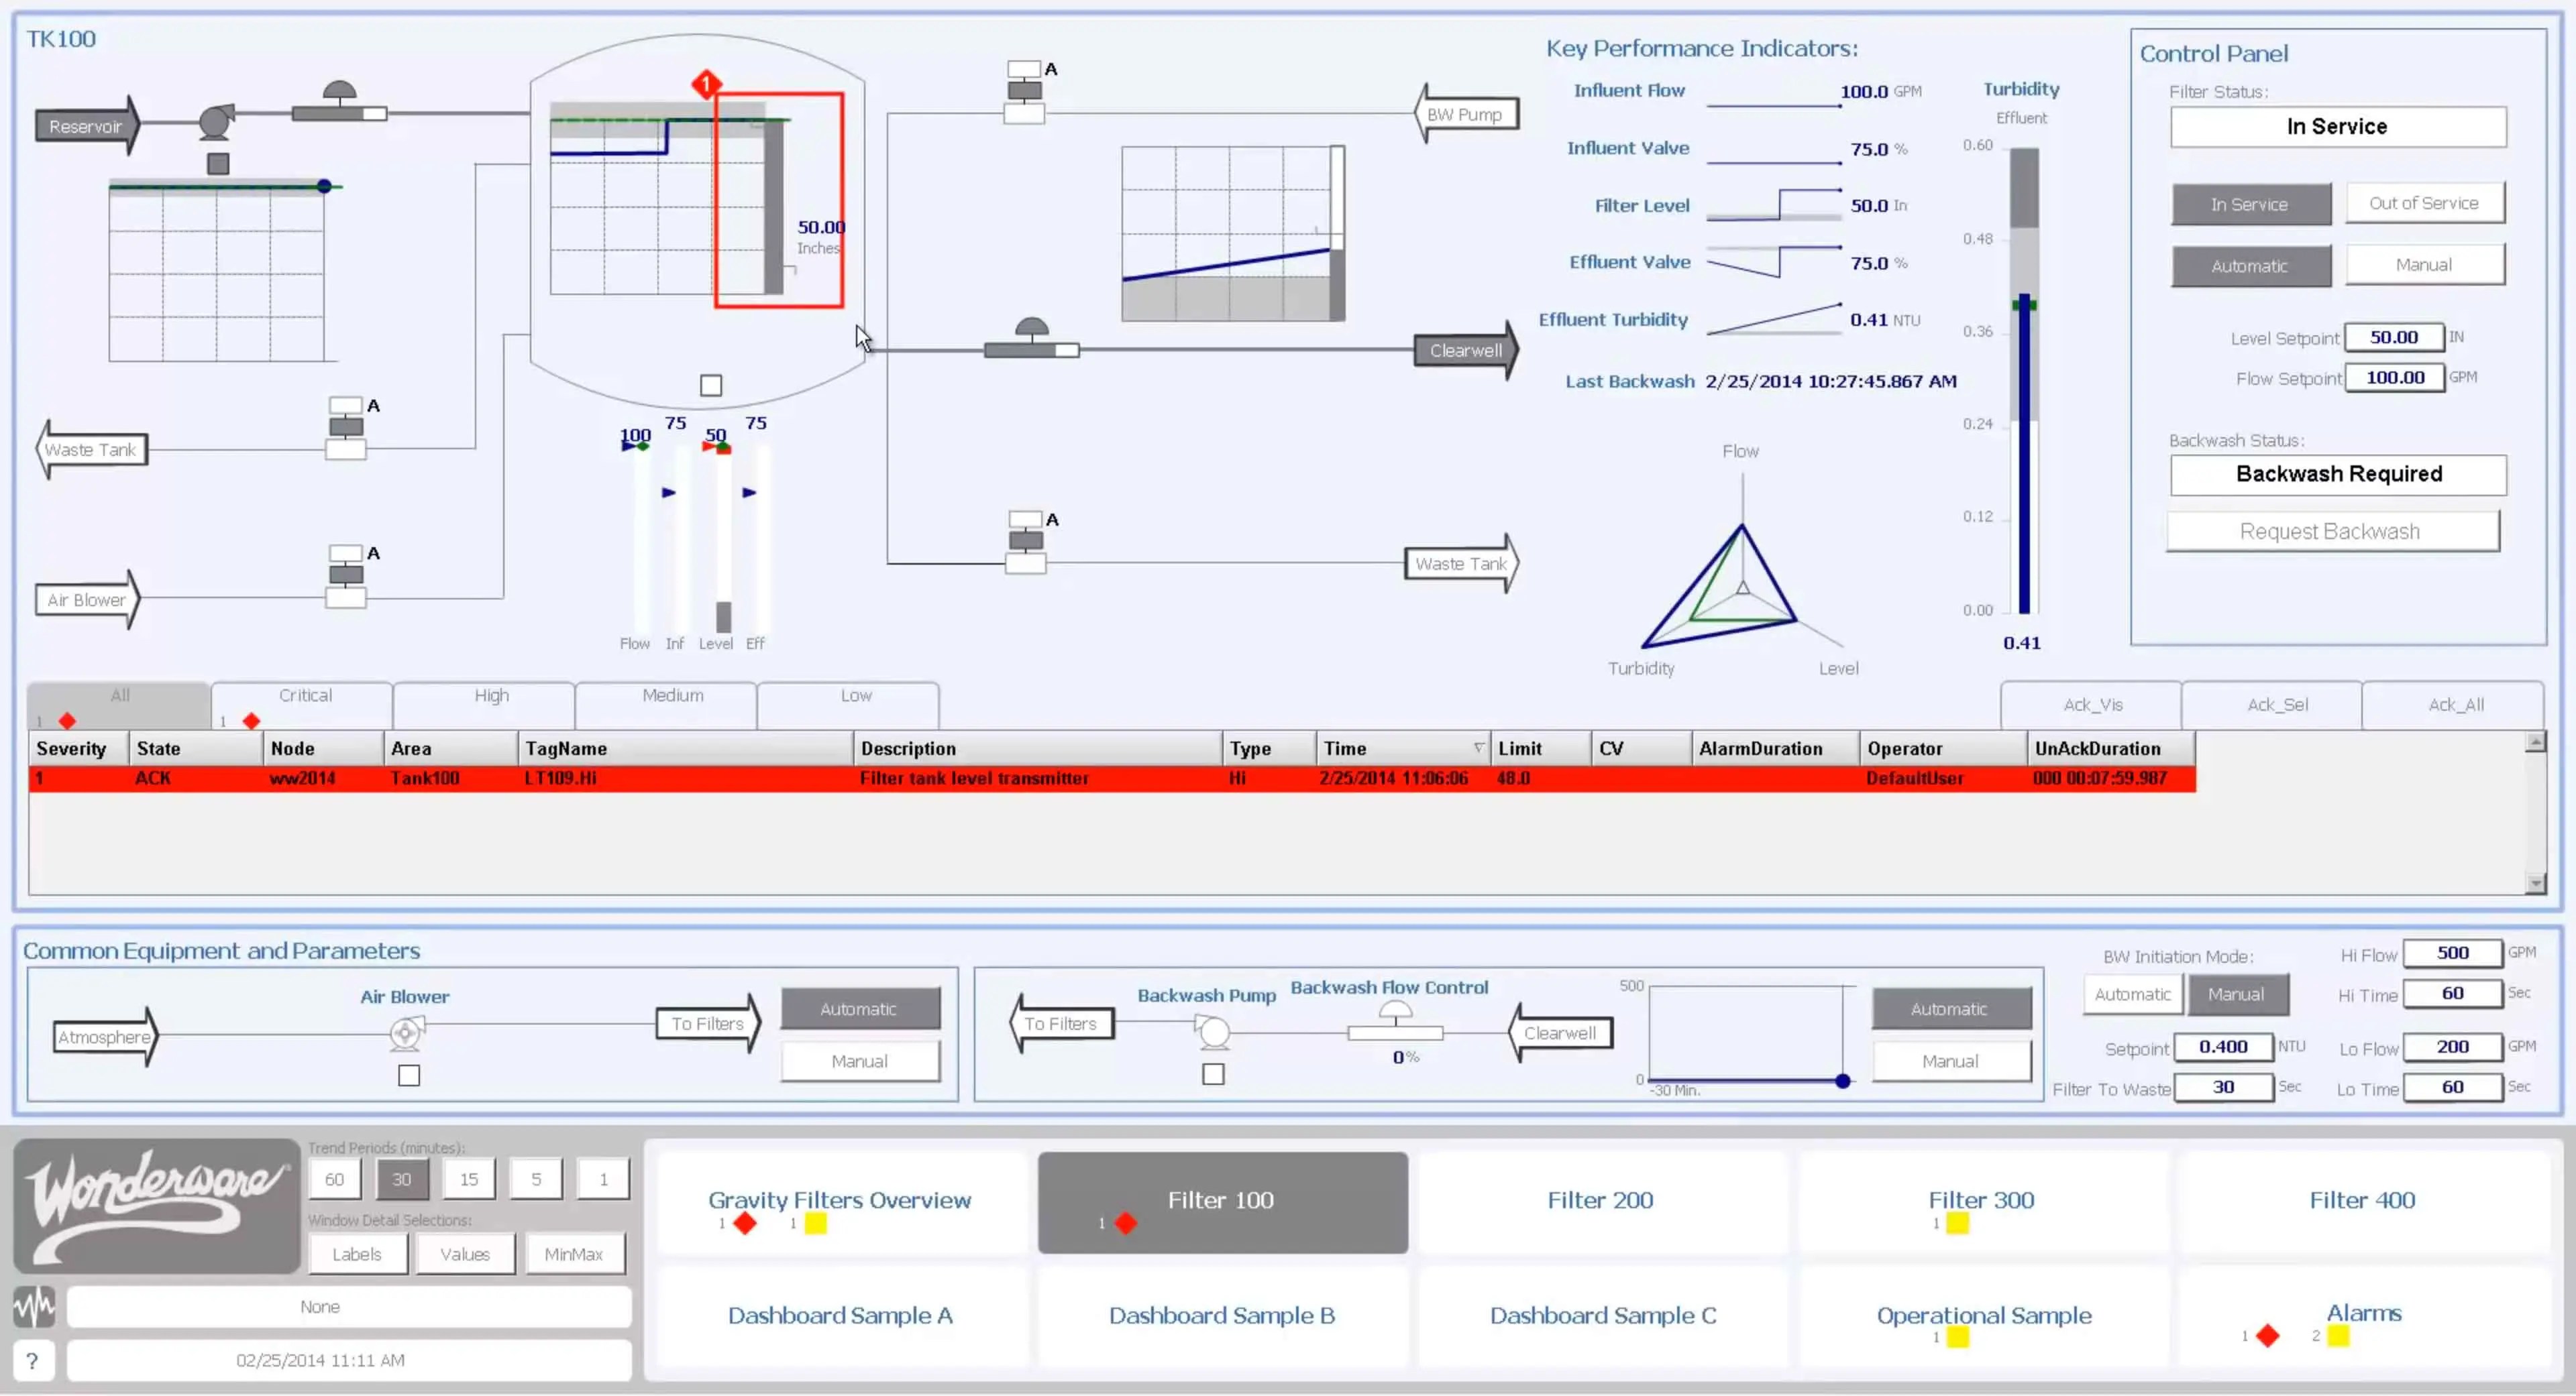2576x1396 pixels.
Task: Click the Ack_All alarm button
Action: pyautogui.click(x=2455, y=705)
